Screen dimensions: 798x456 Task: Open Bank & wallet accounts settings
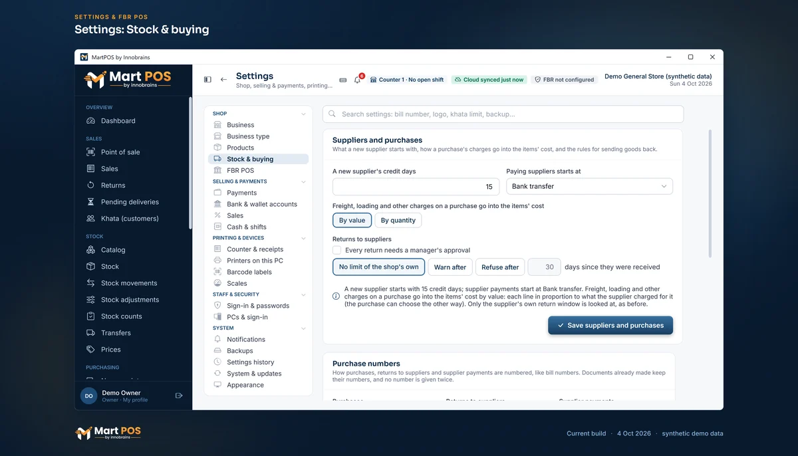[258, 204]
